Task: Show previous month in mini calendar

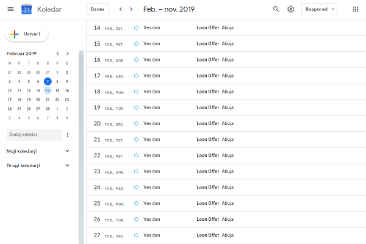Action: pos(57,54)
